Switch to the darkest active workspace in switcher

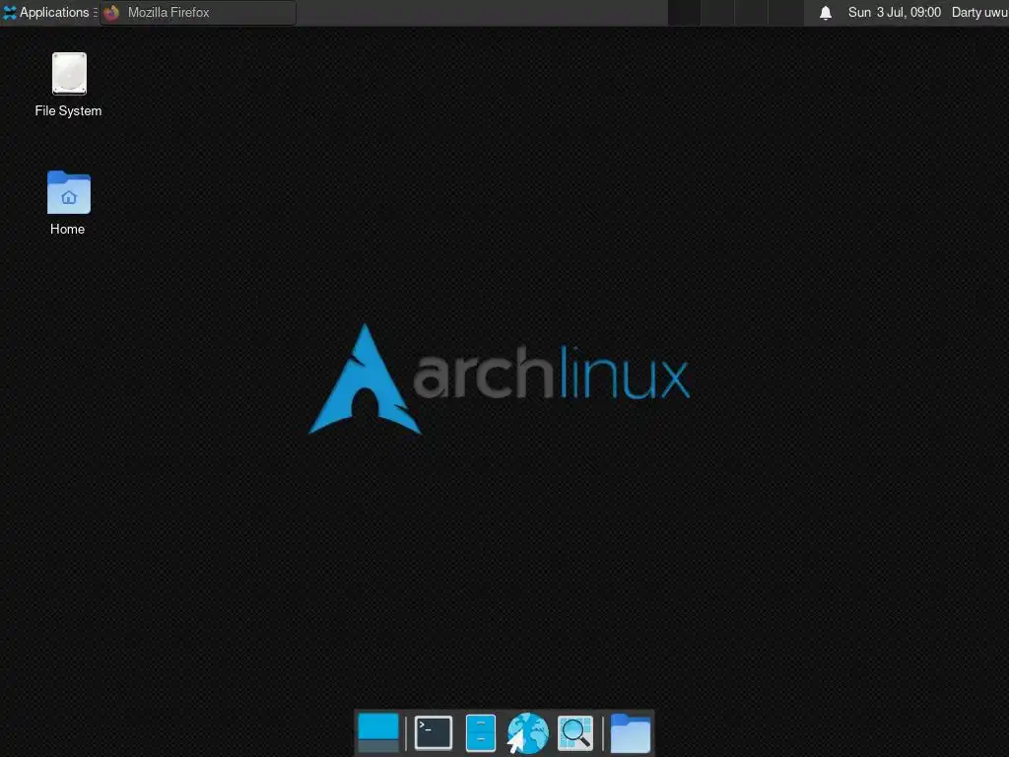pos(684,12)
